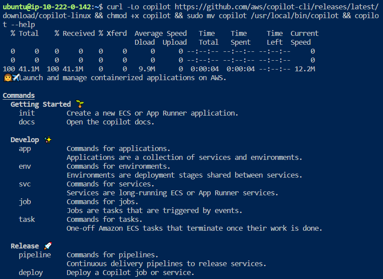The width and height of the screenshot is (383, 279).
Task: Click the 'Average Speed' column header
Action: [161, 33]
